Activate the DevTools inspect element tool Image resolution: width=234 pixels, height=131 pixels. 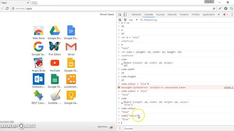pyautogui.click(x=120, y=15)
